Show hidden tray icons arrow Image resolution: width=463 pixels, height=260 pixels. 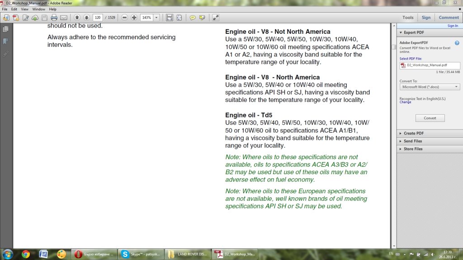[x=405, y=255]
